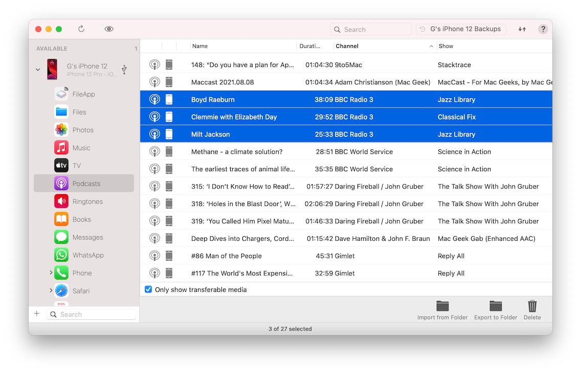
Task: Focus the sidebar bottom Search field
Action: click(x=92, y=314)
